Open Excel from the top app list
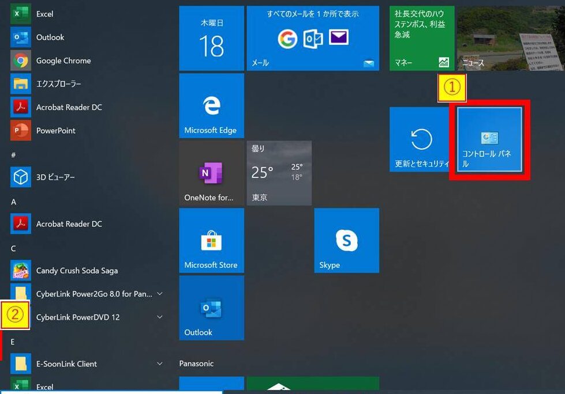This screenshot has height=394, width=565. click(x=87, y=14)
